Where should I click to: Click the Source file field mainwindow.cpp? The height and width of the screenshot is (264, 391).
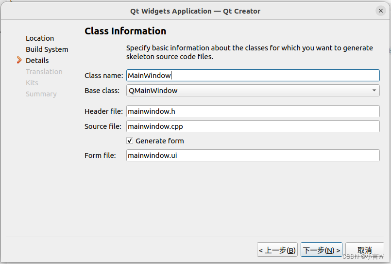(253, 126)
